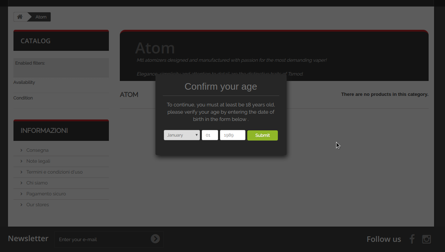
Task: Click the Confirm your age heading
Action: pos(221,86)
